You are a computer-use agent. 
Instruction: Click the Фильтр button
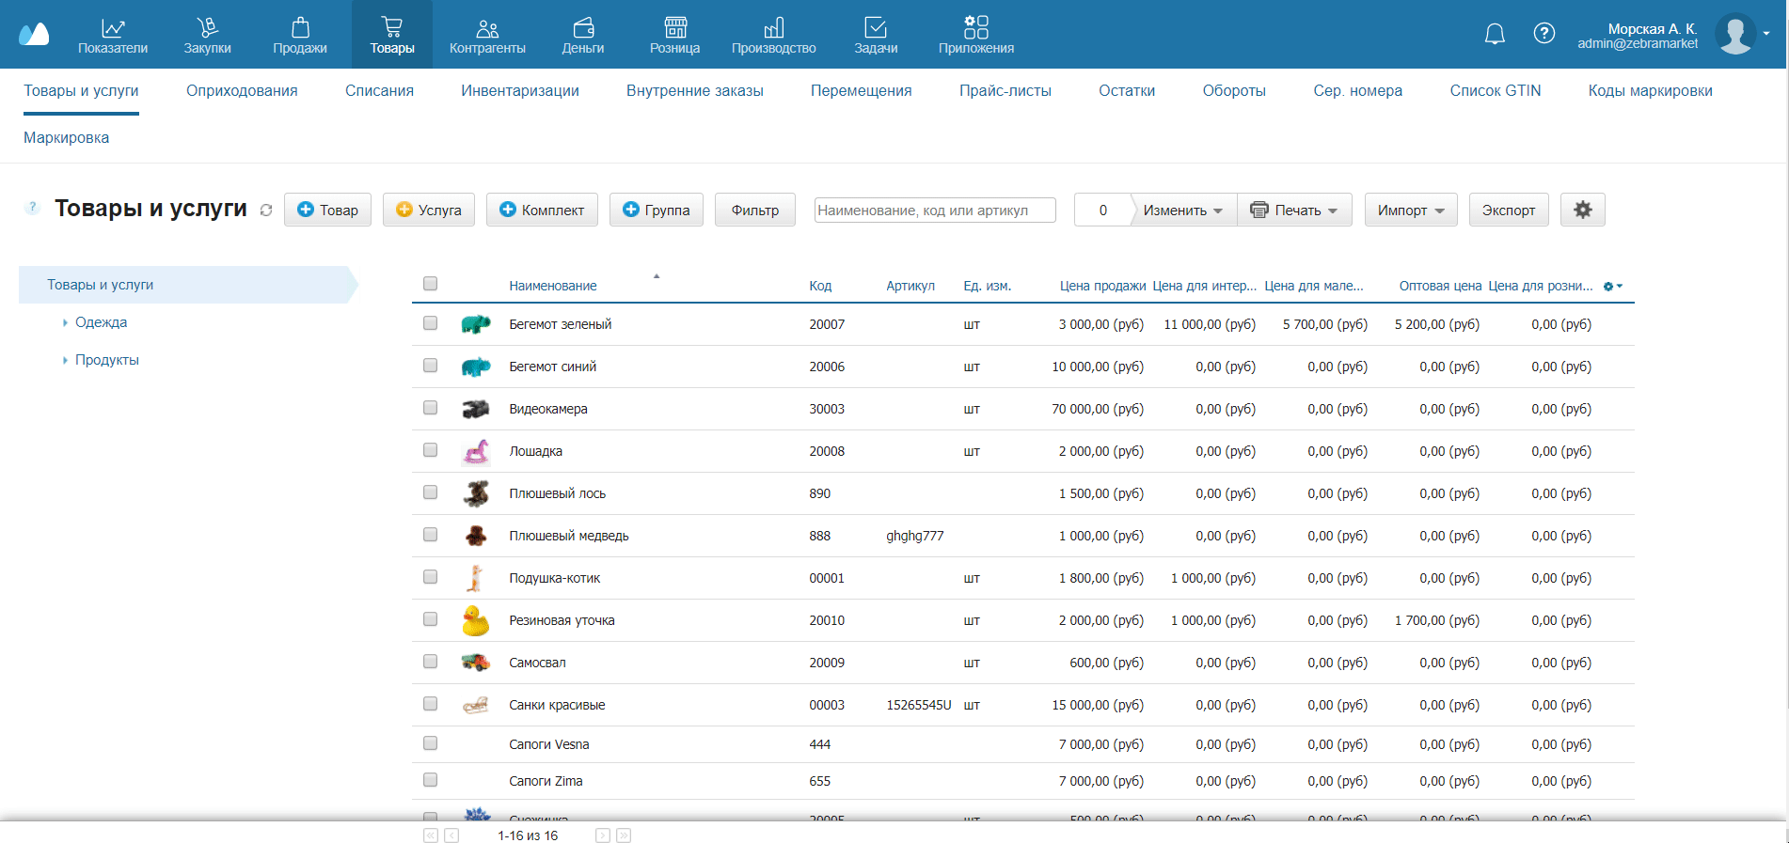pos(754,211)
